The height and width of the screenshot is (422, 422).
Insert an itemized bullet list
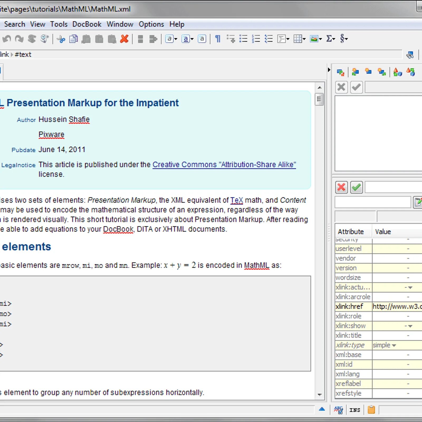243,39
